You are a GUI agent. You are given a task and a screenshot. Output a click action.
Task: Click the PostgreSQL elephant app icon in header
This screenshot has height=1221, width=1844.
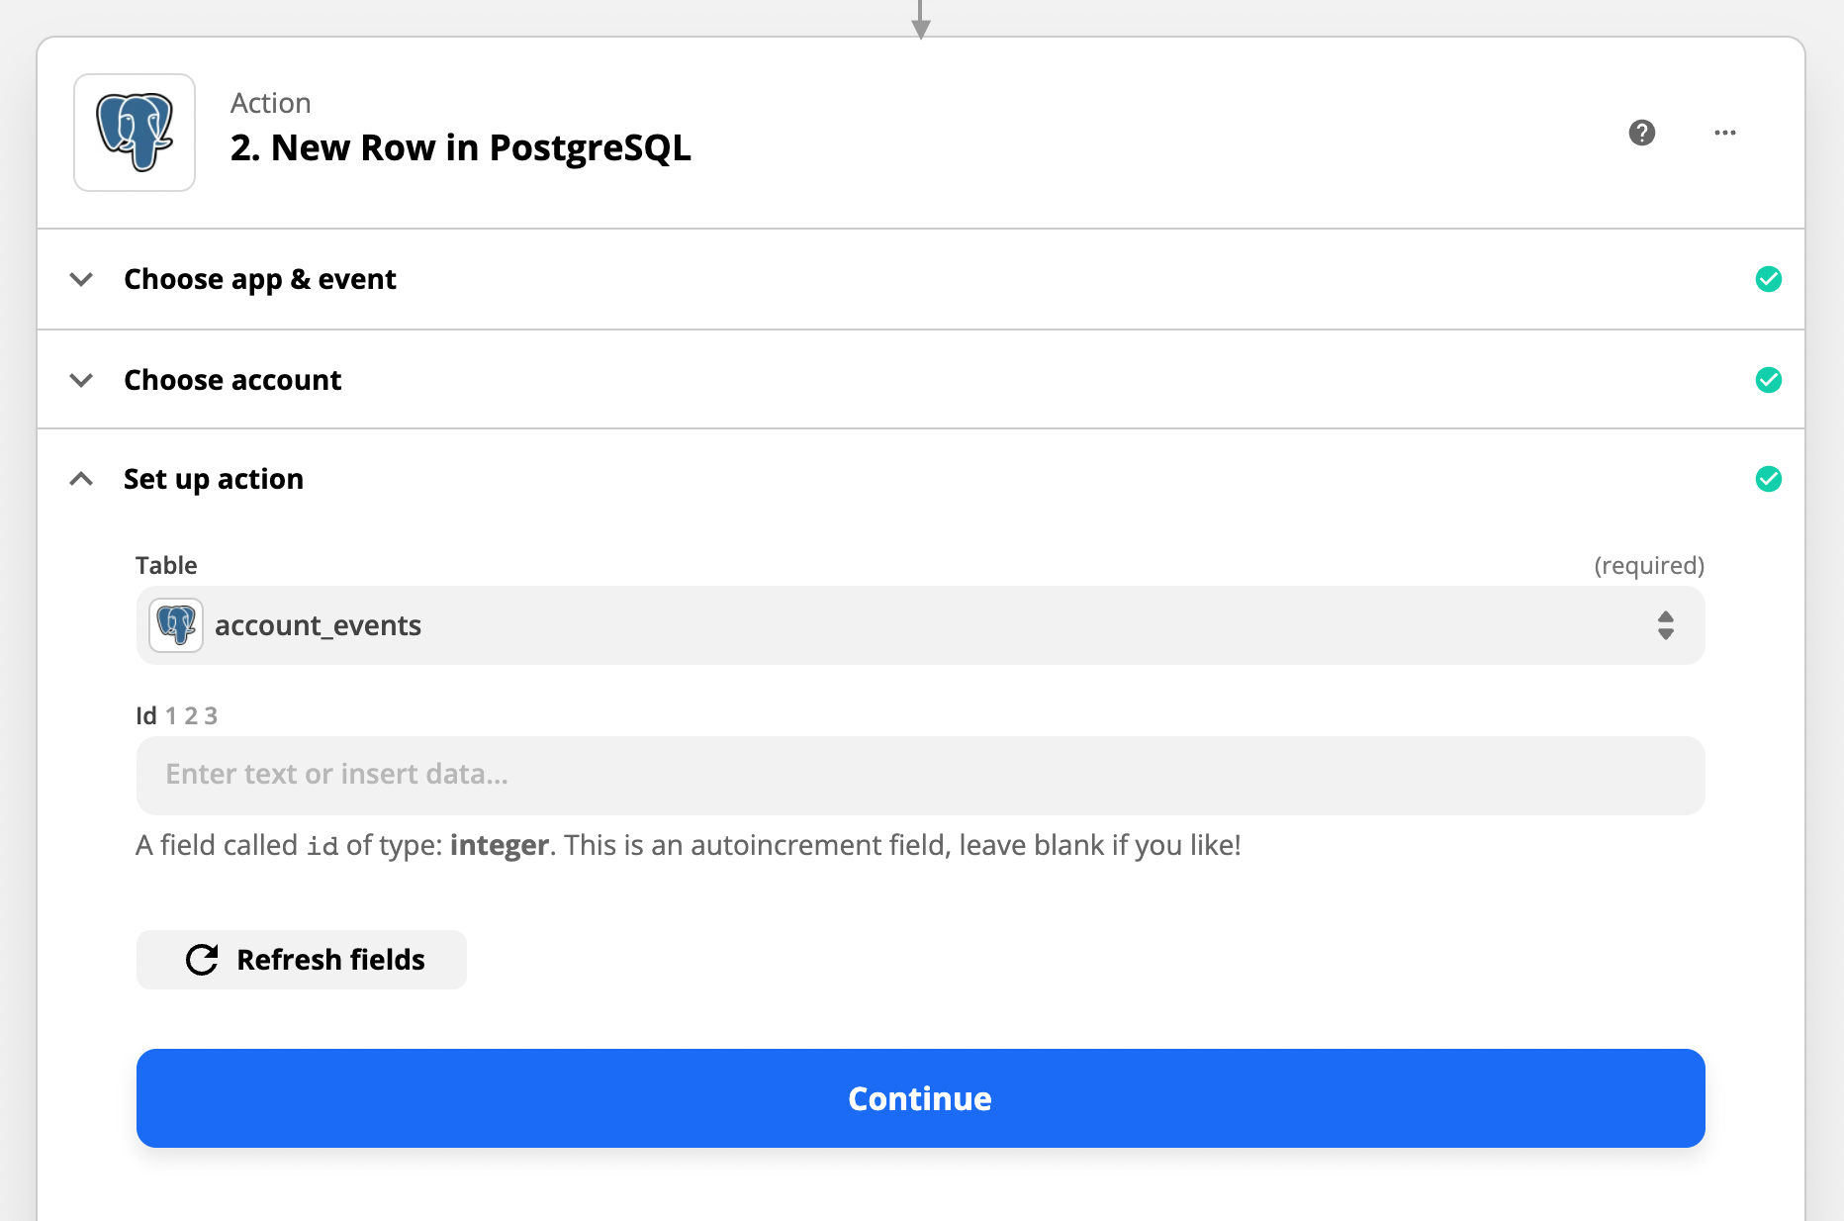coord(135,133)
